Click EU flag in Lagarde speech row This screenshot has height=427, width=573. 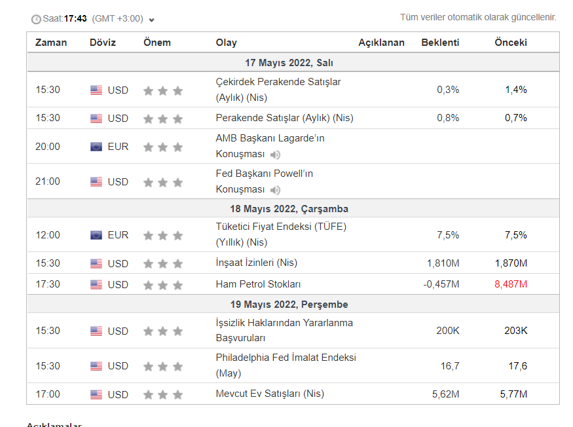[x=96, y=147]
